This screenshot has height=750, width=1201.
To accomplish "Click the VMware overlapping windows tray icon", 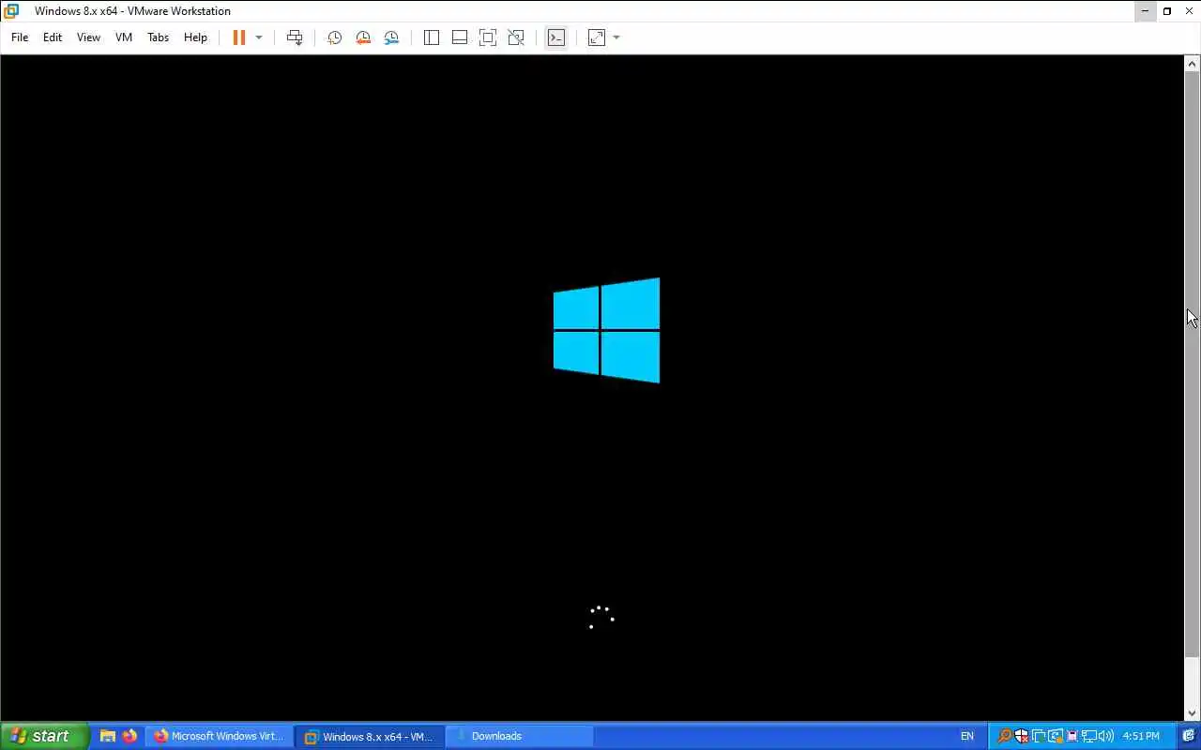I will [x=1038, y=736].
